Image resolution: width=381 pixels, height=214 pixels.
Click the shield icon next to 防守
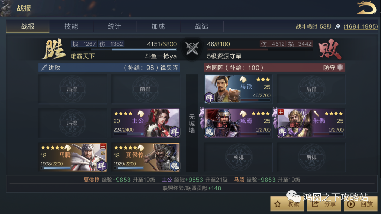tap(340, 68)
